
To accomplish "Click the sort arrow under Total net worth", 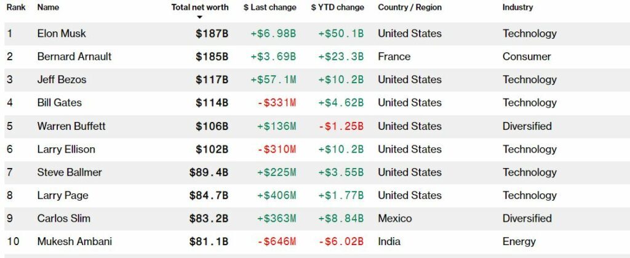I will click(199, 17).
